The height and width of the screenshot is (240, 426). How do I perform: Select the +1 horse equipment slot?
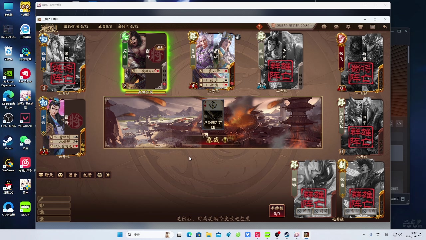[54, 212]
